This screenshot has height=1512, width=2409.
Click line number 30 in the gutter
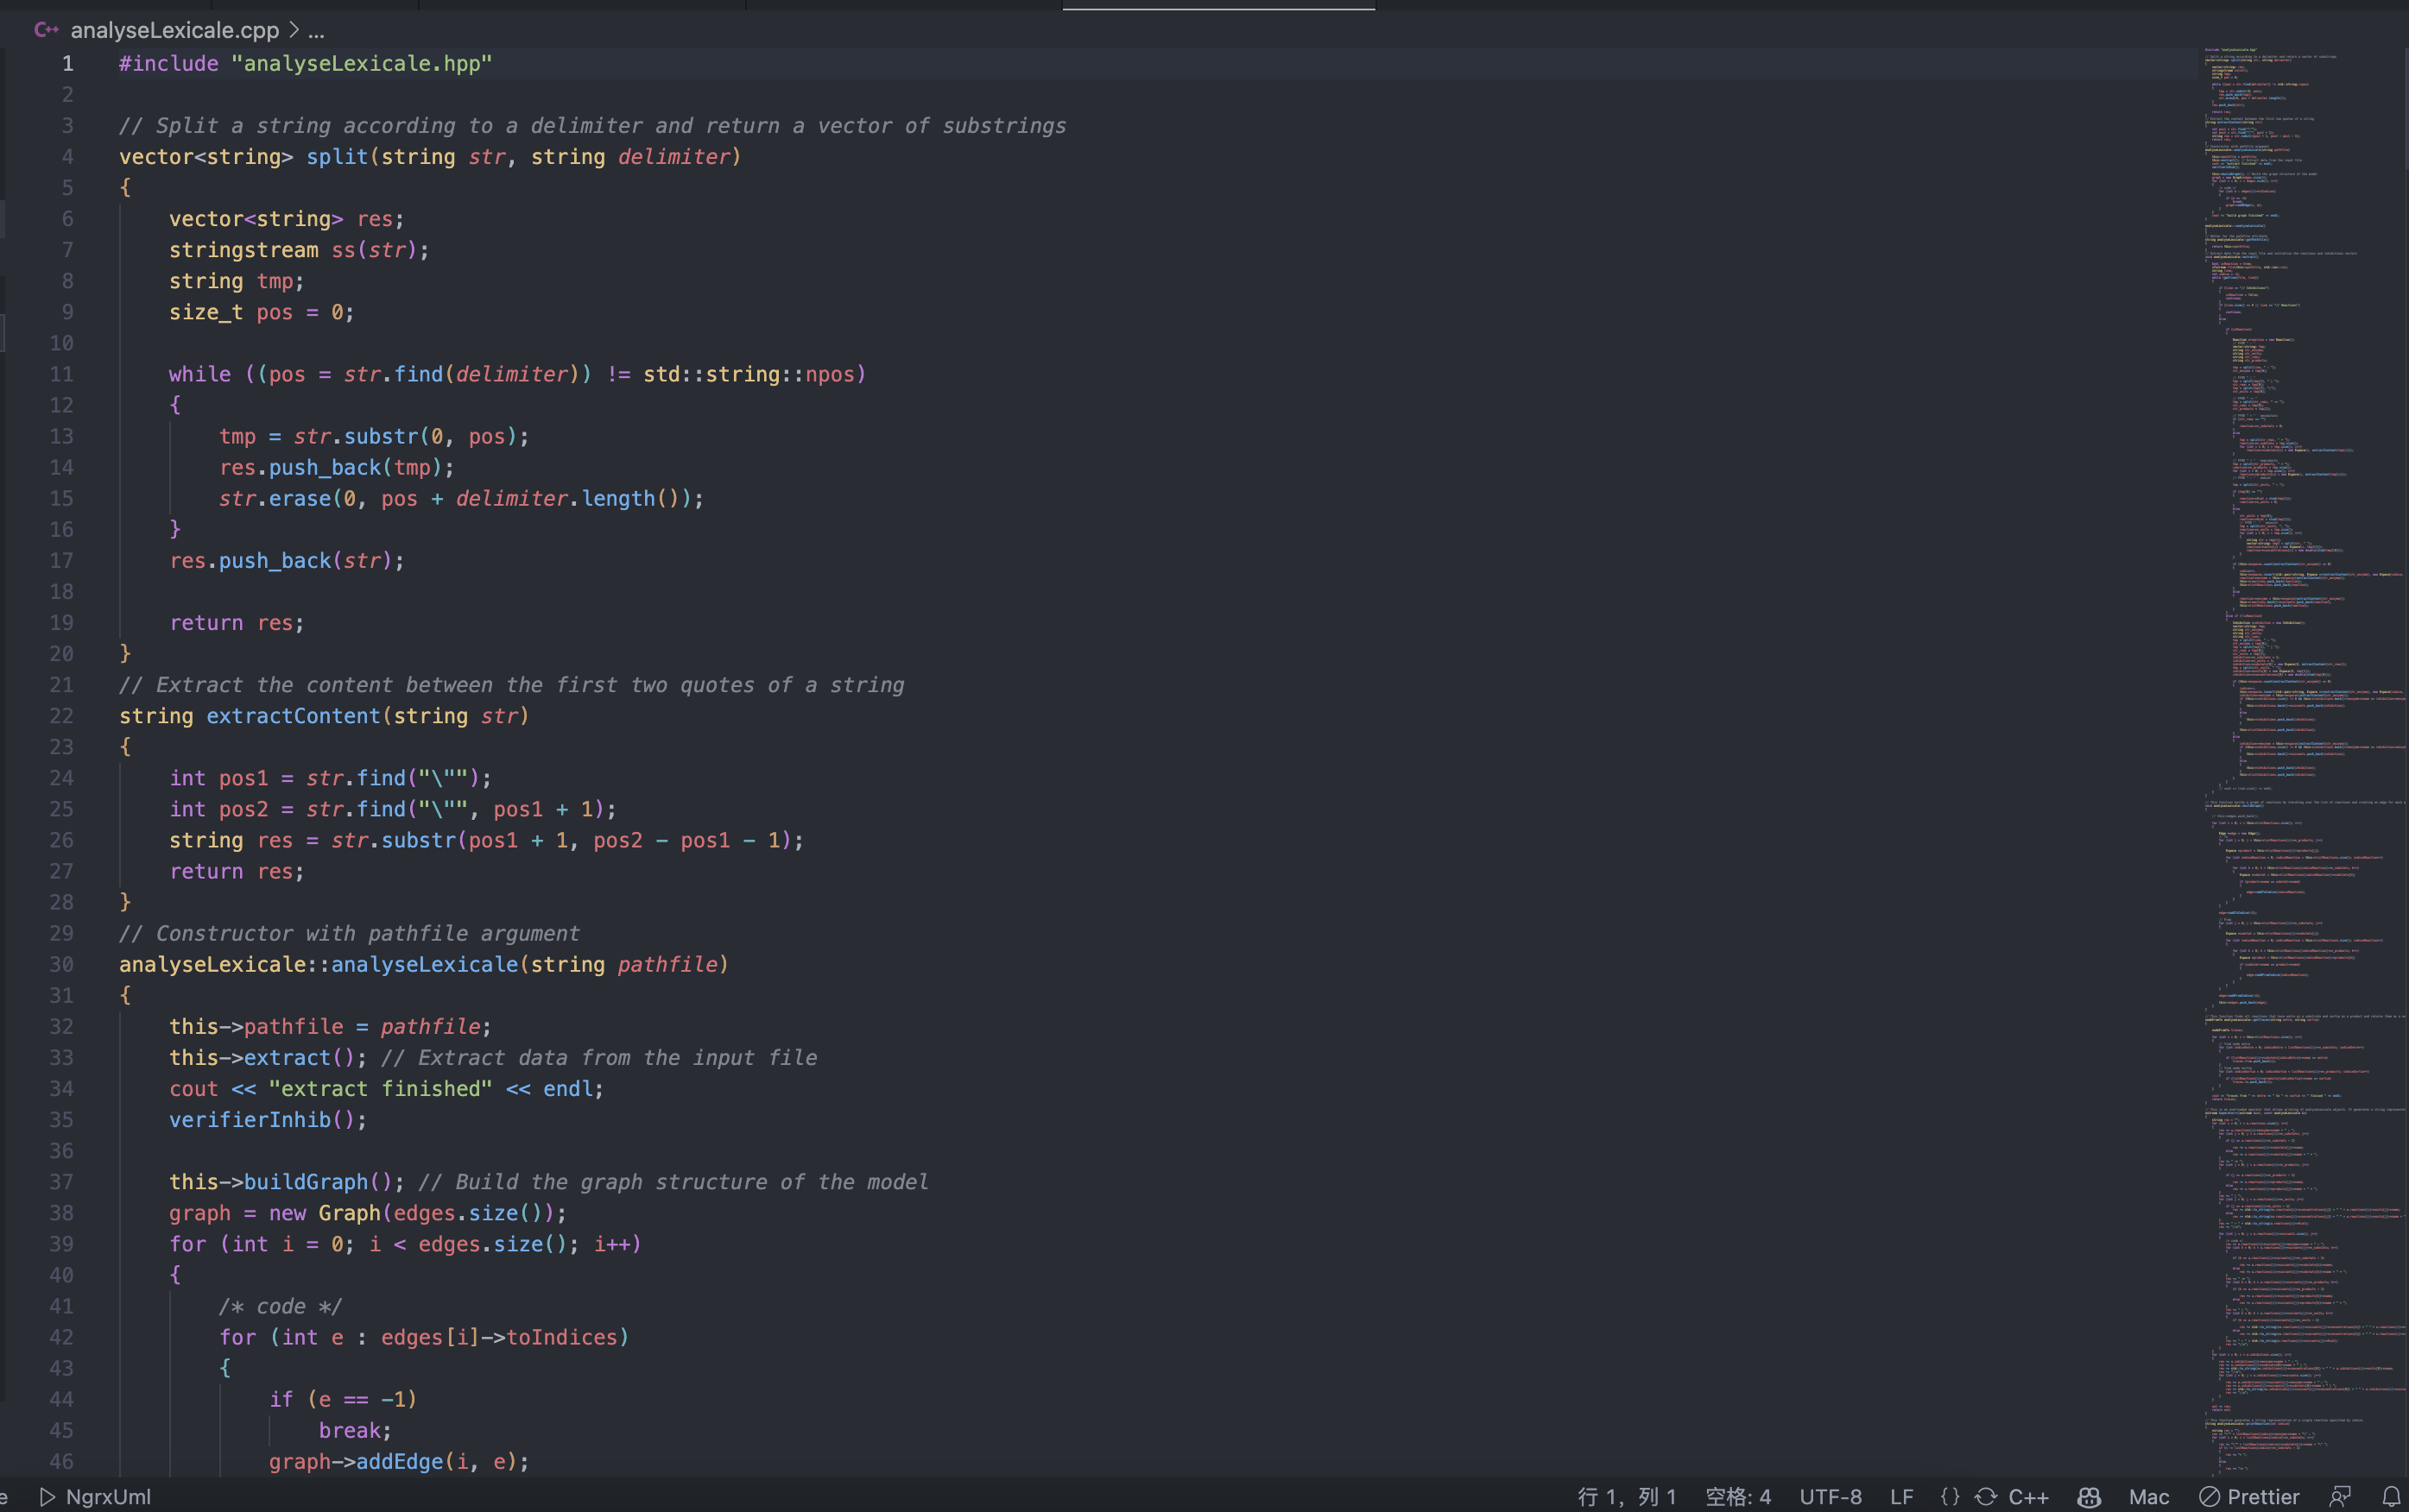point(61,964)
